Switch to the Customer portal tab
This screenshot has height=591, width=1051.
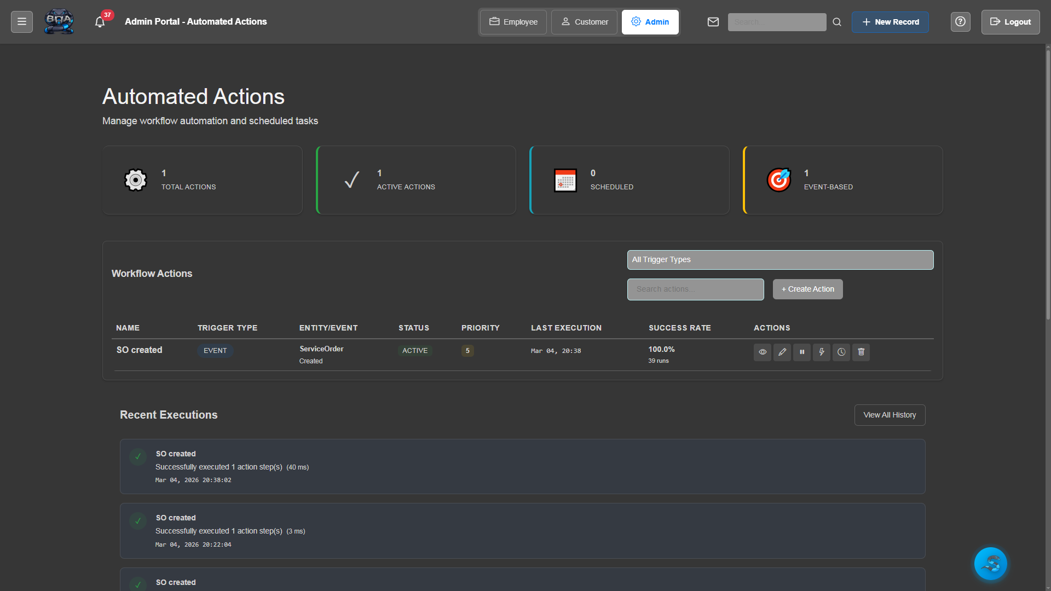(584, 22)
